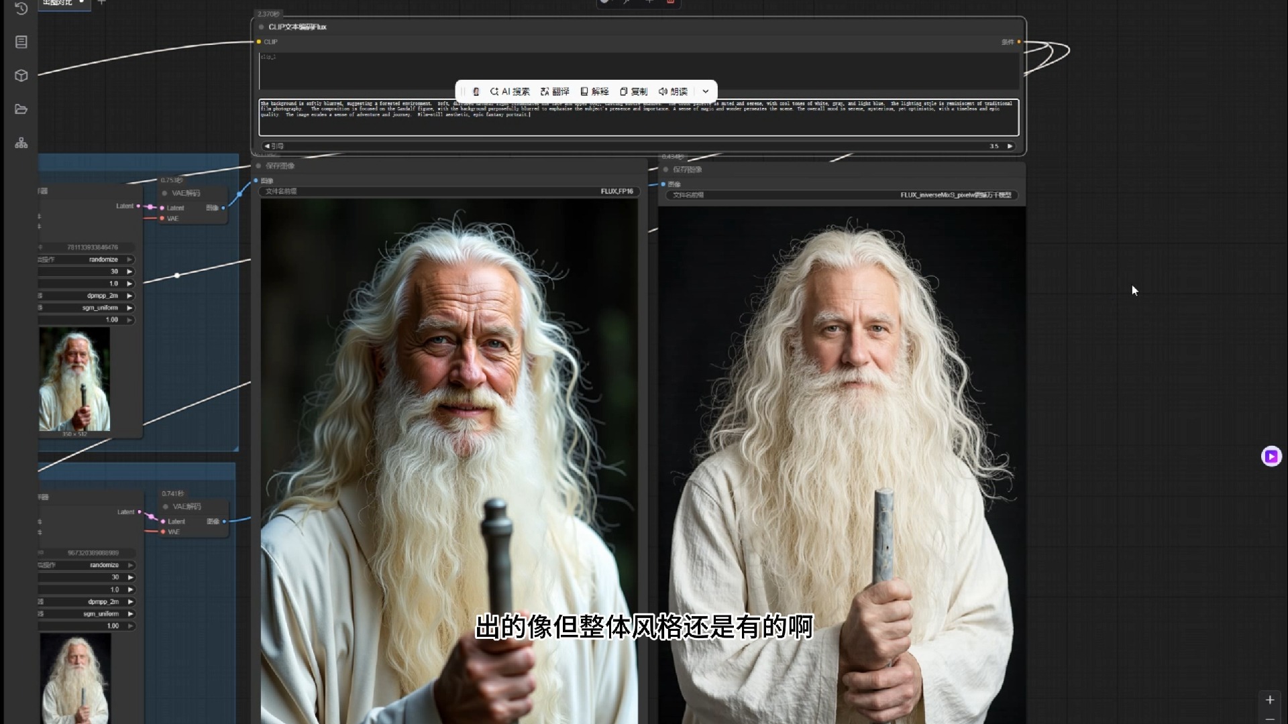Collapse the CLIP文本编码Flux node with its dot
The width and height of the screenshot is (1288, 724).
[261, 27]
